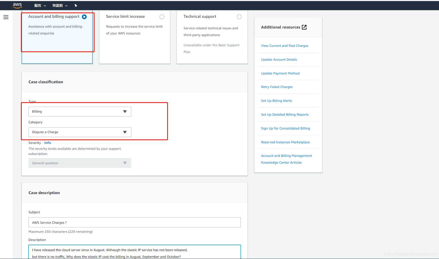The width and height of the screenshot is (439, 259).
Task: Open Sign Up for Consolidated Billing link
Action: pos(285,128)
